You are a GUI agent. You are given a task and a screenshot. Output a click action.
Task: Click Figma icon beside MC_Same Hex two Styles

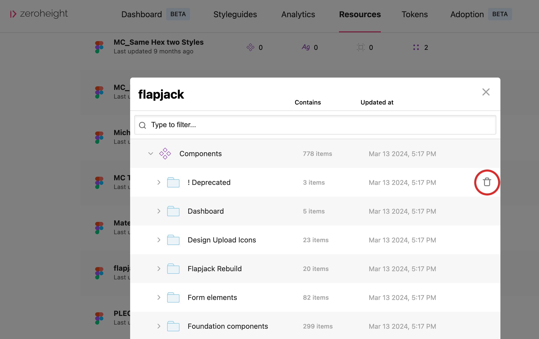pyautogui.click(x=99, y=47)
